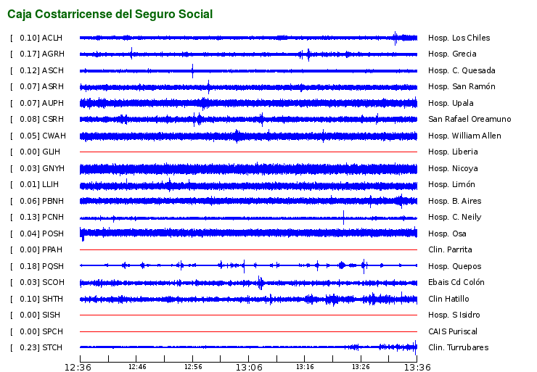537x372 pixels.
Task: Click the Clin. Parrita label
Action: pos(450,250)
